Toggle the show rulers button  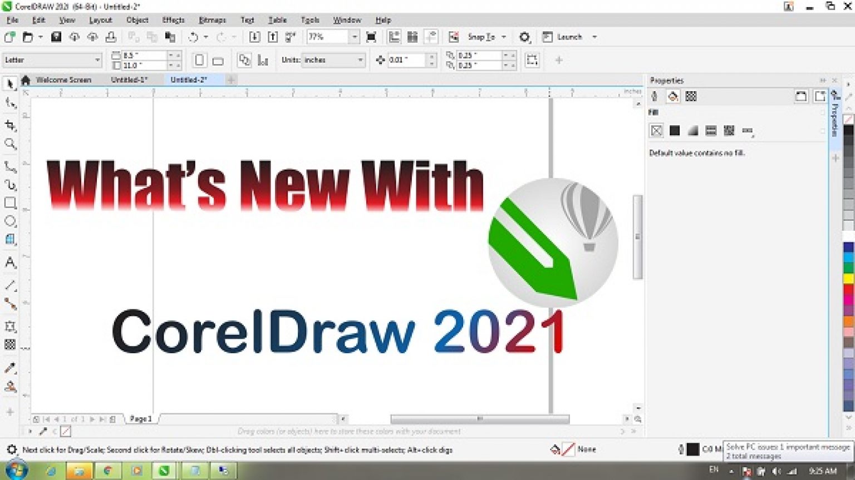(x=394, y=37)
